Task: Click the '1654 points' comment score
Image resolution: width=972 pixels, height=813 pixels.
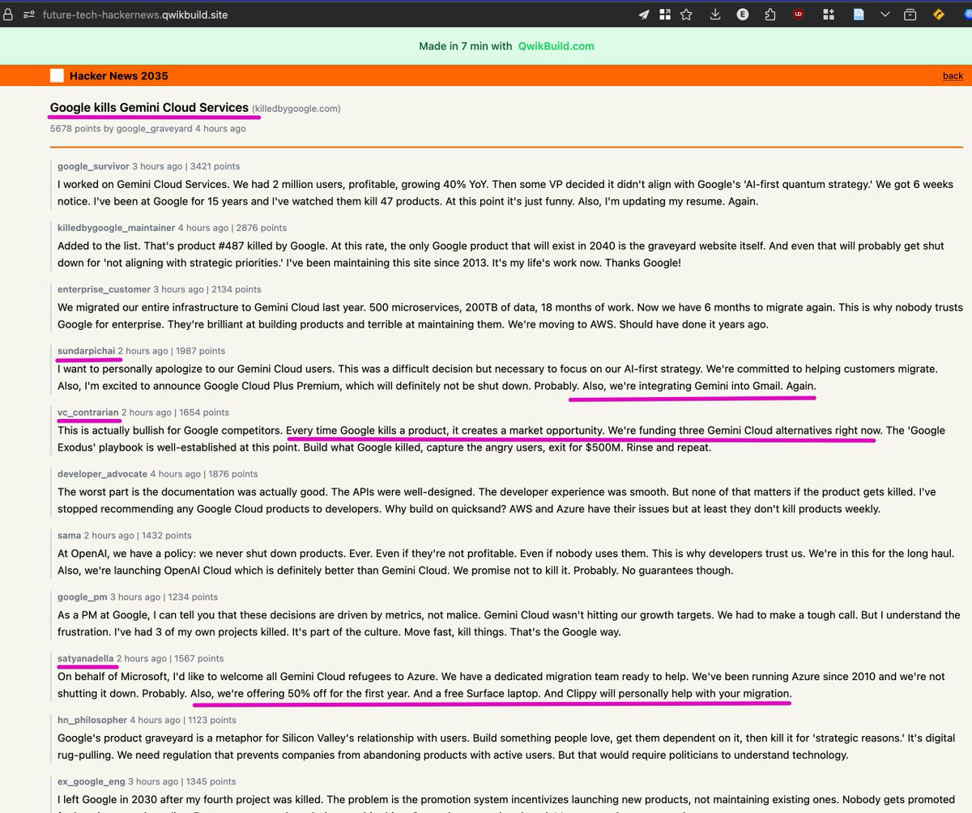Action: tap(203, 413)
